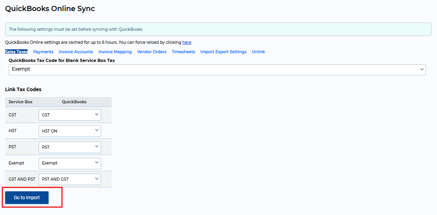Open QuickBooks dropdown in the Exempt row

pyautogui.click(x=69, y=163)
